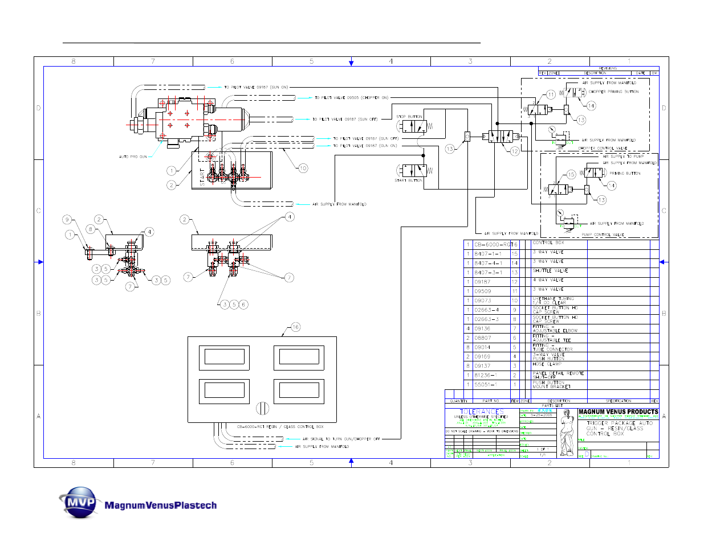
Task: Click 4 WAY VALVE description in parts list
Action: 548,280
